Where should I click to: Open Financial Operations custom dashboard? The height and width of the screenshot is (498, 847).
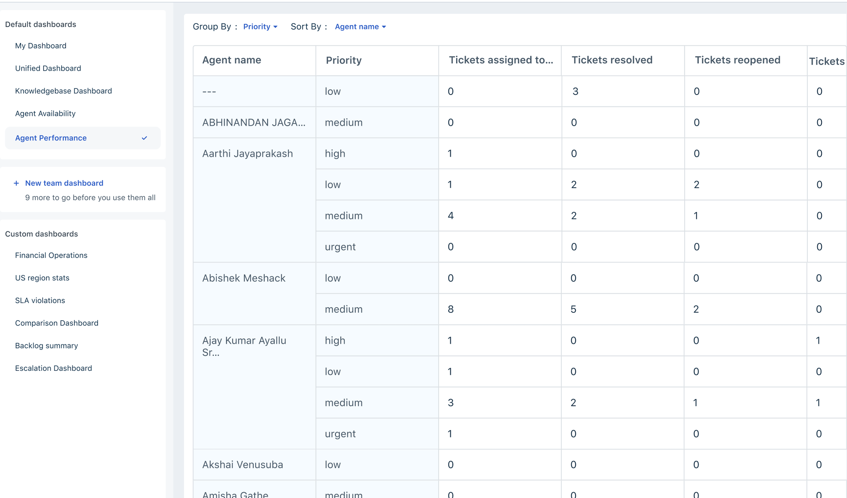[51, 255]
